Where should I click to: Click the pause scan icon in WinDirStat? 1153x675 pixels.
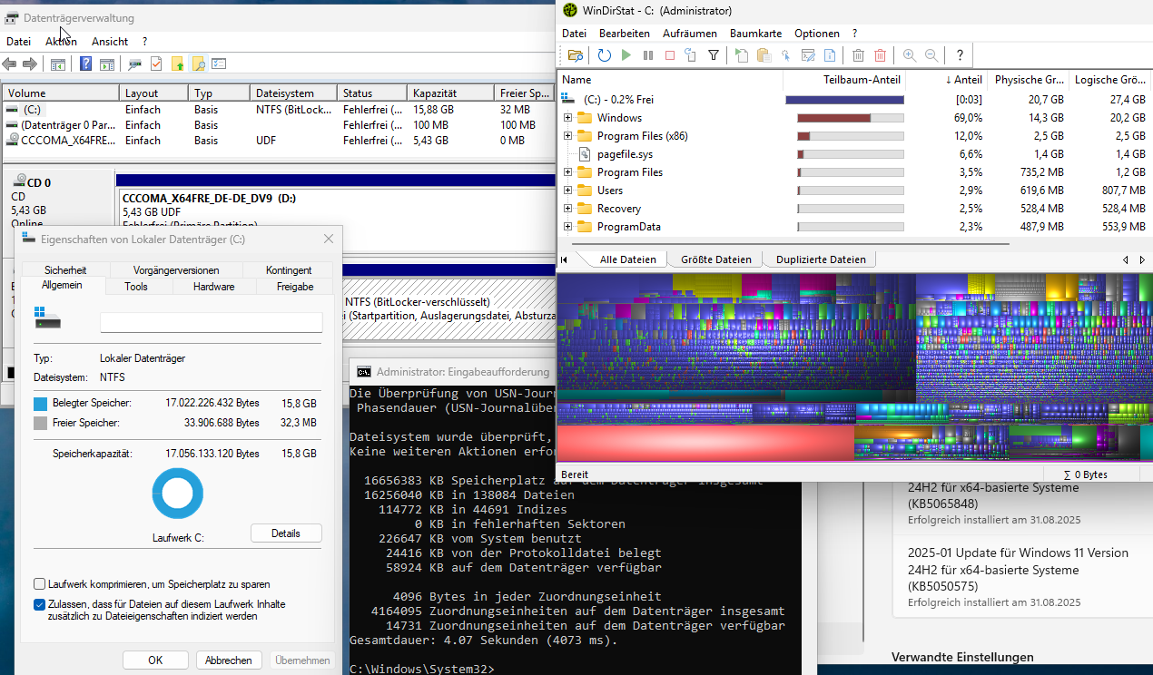coord(648,55)
